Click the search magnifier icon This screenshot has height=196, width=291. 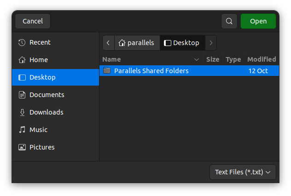[x=229, y=21]
